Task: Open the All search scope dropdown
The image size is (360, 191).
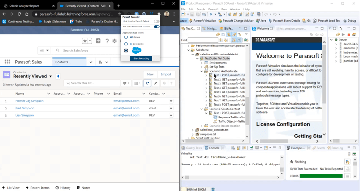Action: tap(44, 51)
